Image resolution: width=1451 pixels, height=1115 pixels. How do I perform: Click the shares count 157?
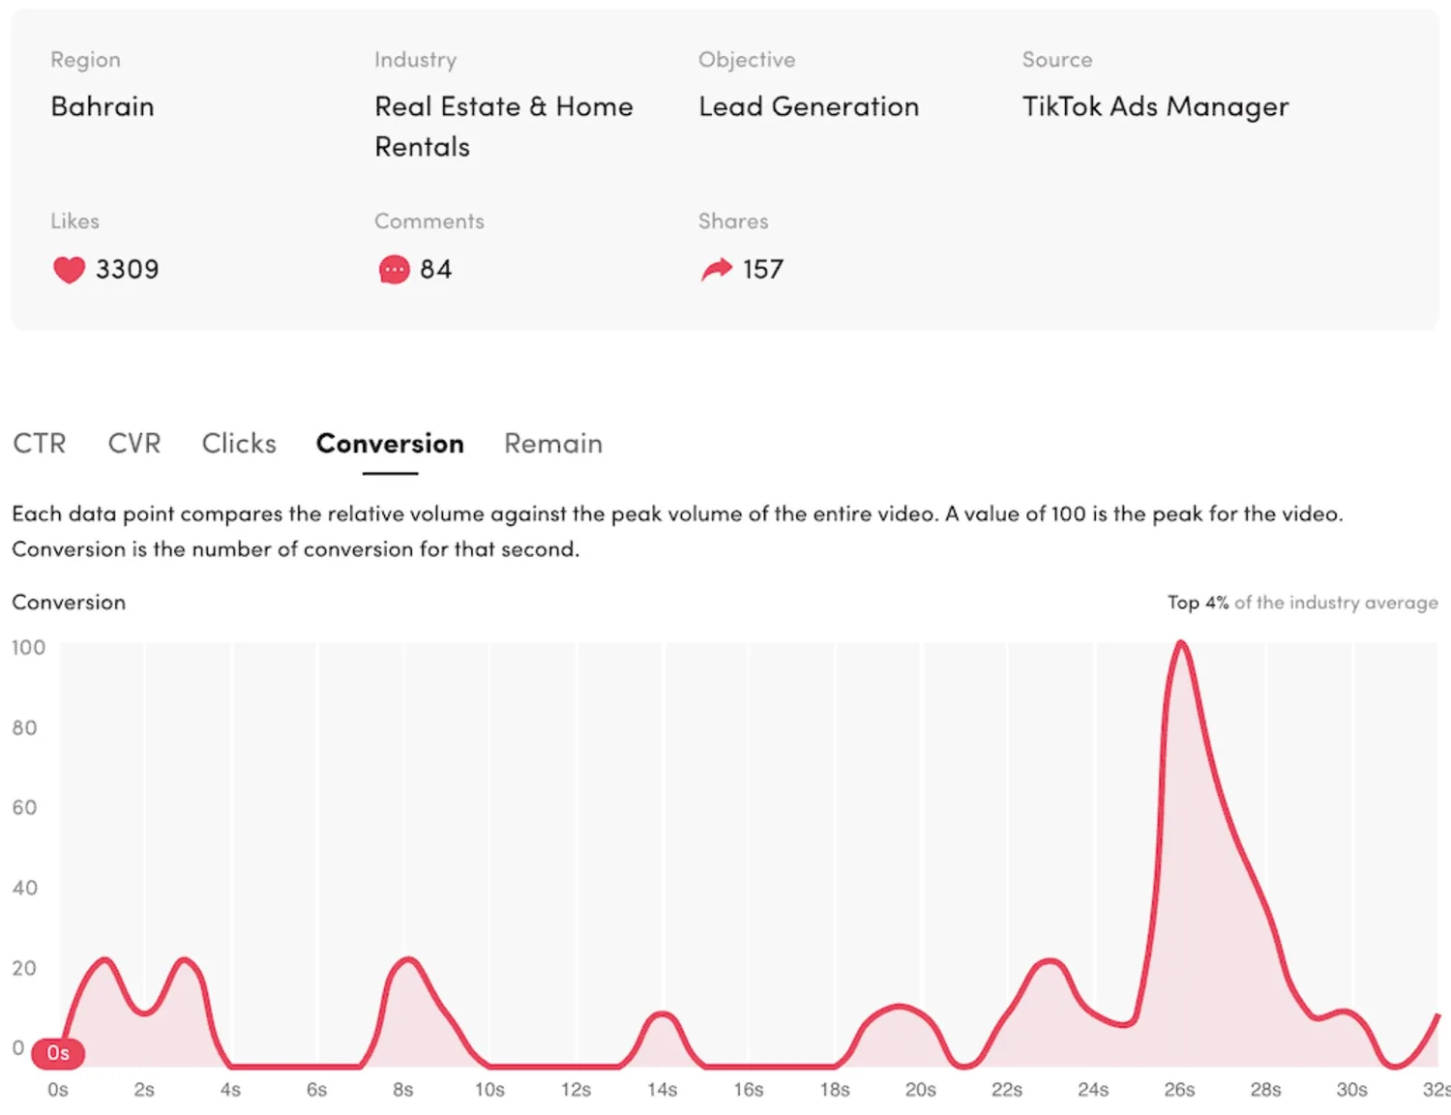coord(763,270)
